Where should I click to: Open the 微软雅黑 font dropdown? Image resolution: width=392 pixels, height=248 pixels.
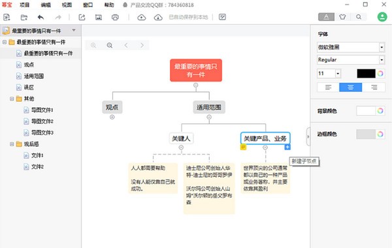point(382,47)
